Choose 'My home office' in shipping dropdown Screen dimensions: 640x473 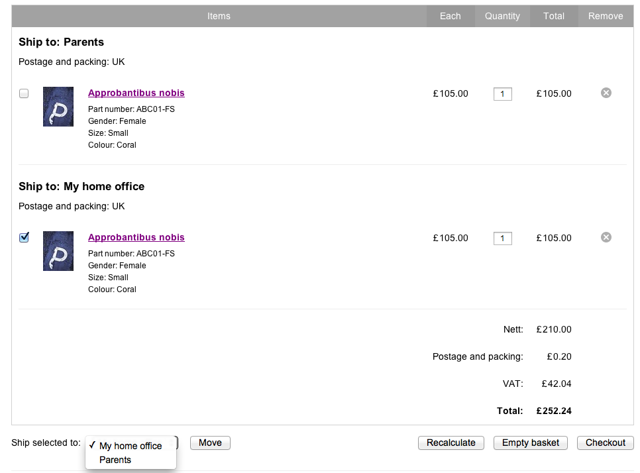pos(131,446)
